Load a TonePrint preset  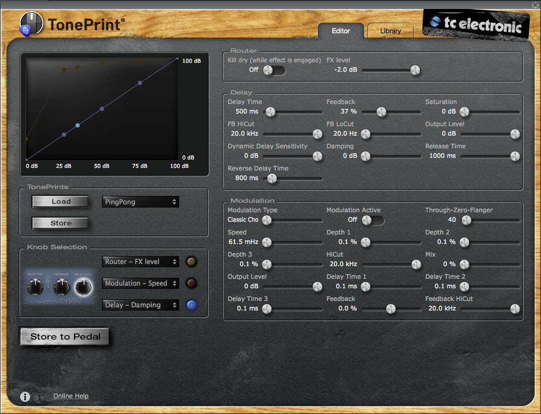click(60, 201)
